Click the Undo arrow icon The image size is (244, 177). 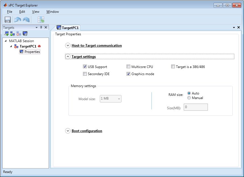(x=18, y=20)
